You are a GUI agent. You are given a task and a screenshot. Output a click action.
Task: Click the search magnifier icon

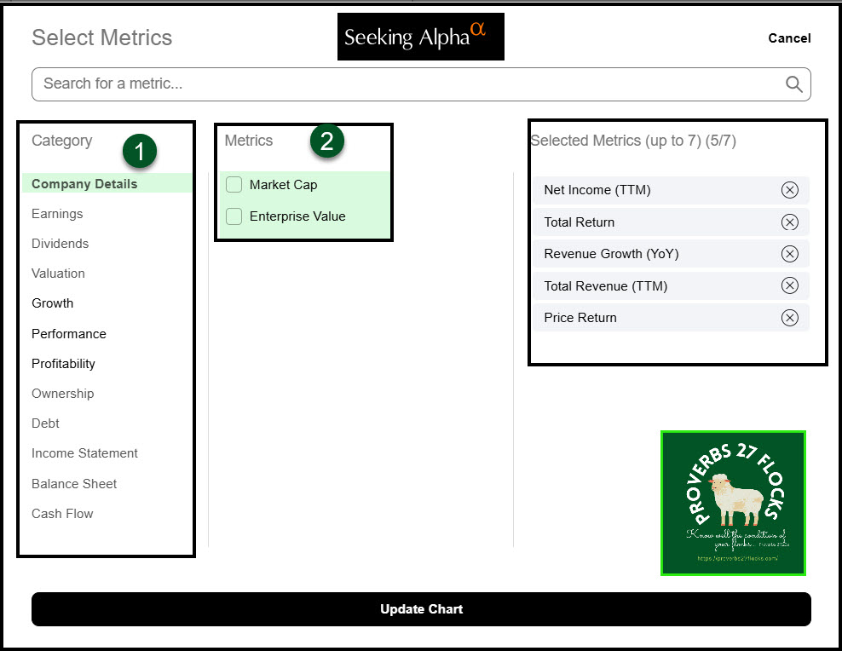pyautogui.click(x=793, y=84)
